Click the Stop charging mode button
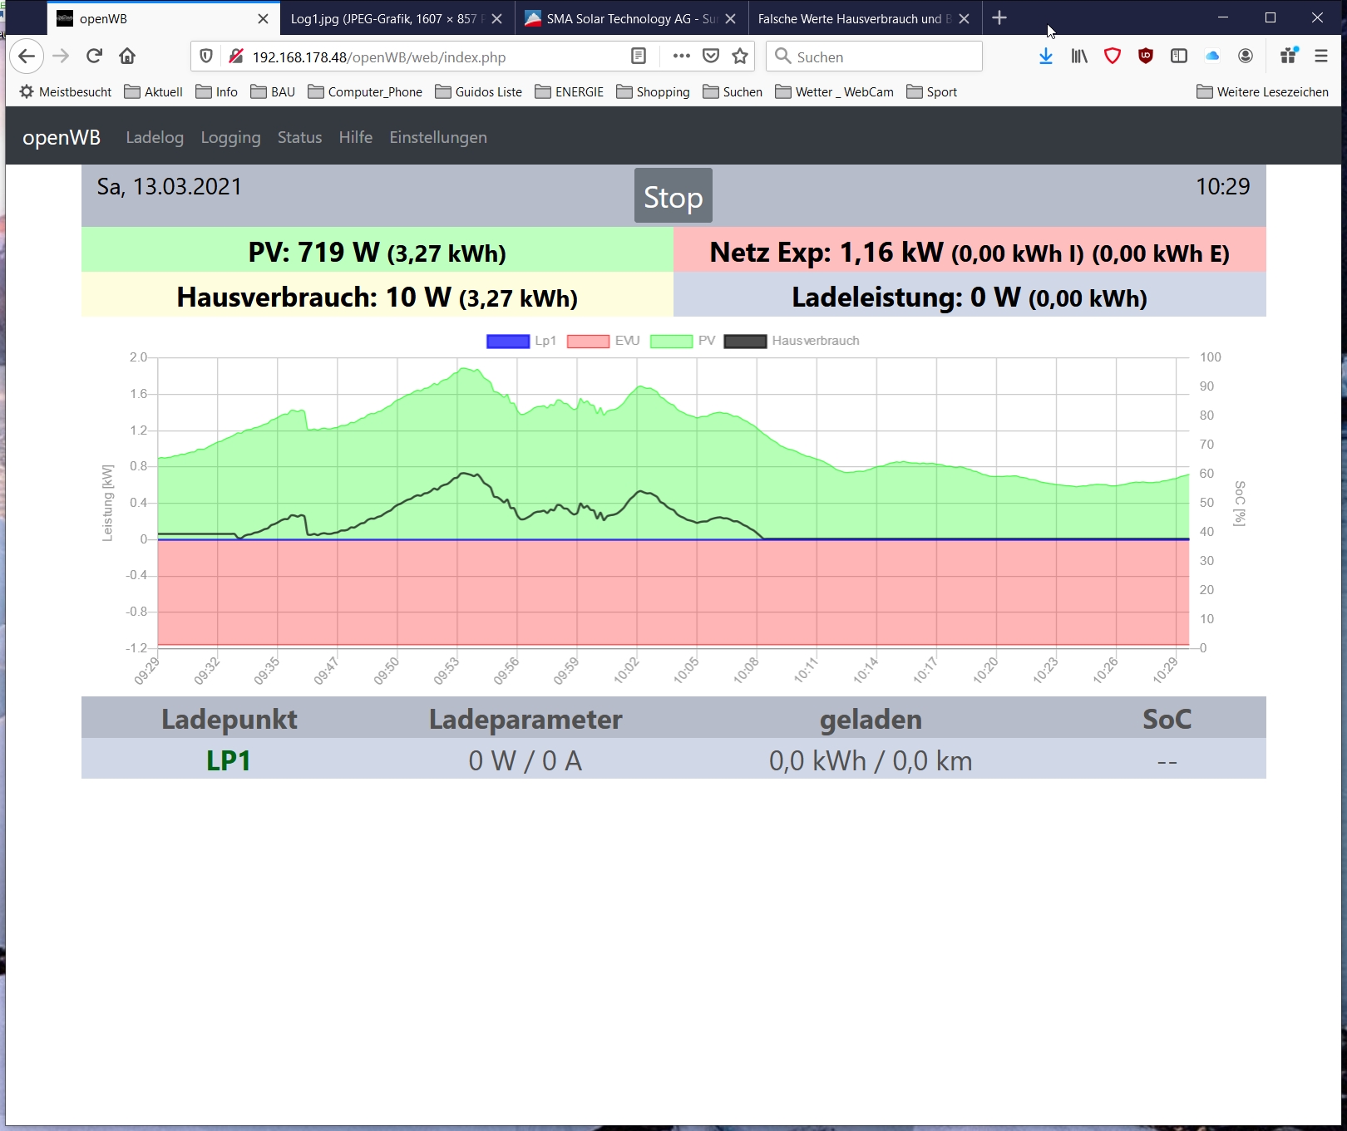 point(673,196)
